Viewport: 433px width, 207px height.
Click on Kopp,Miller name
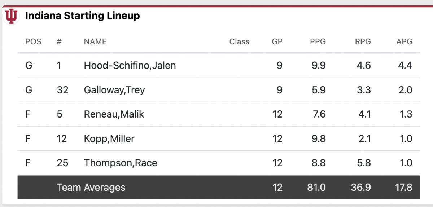pyautogui.click(x=109, y=139)
